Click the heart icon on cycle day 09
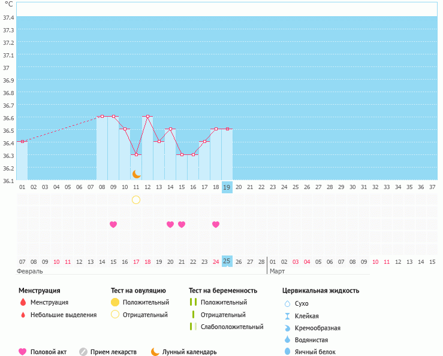This screenshot has height=356, width=443. (113, 224)
